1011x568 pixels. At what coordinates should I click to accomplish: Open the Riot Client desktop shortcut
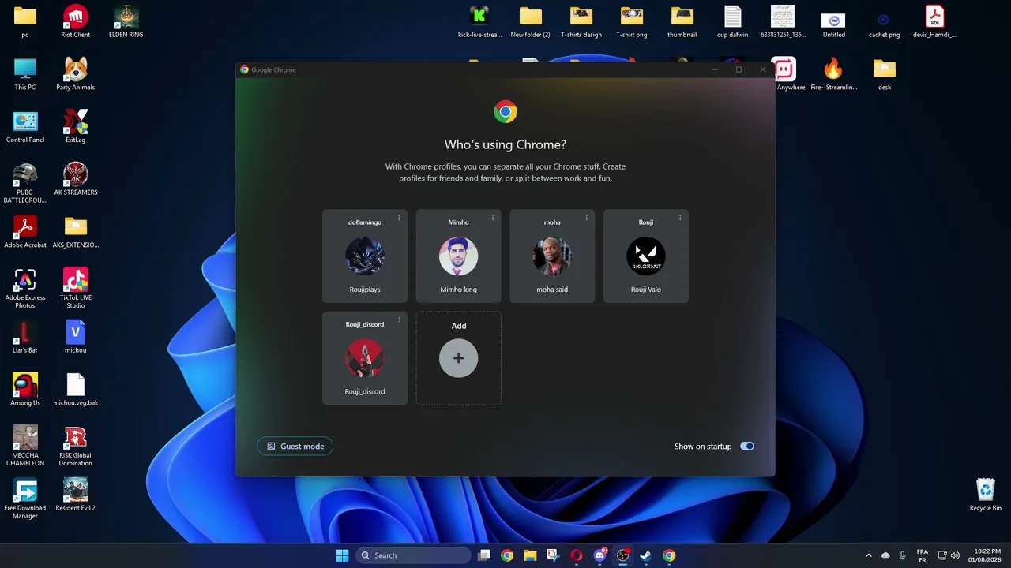coord(76,21)
